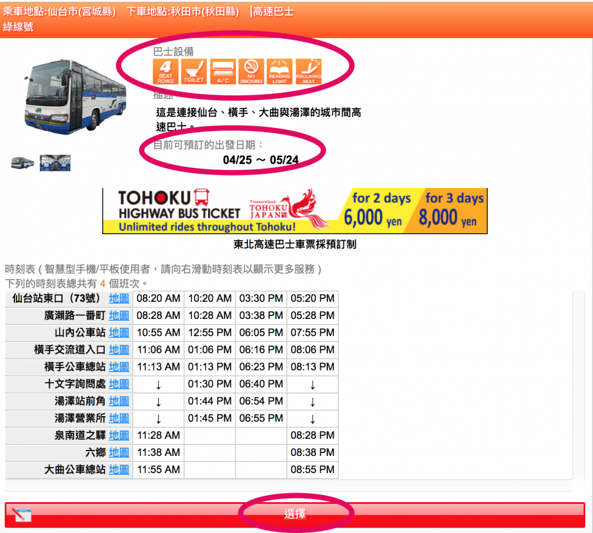Select the bus interior seats thumbnail
The height and width of the screenshot is (533, 593).
(55, 163)
